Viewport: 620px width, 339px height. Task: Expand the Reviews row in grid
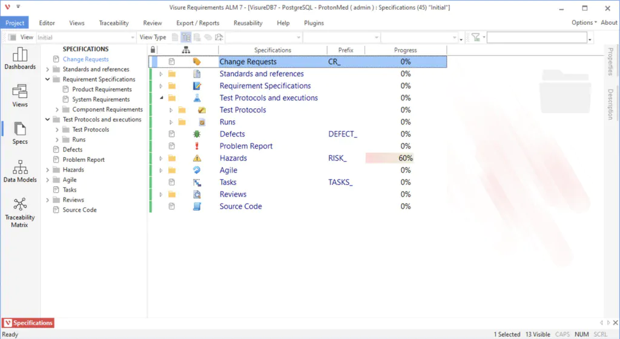(161, 195)
